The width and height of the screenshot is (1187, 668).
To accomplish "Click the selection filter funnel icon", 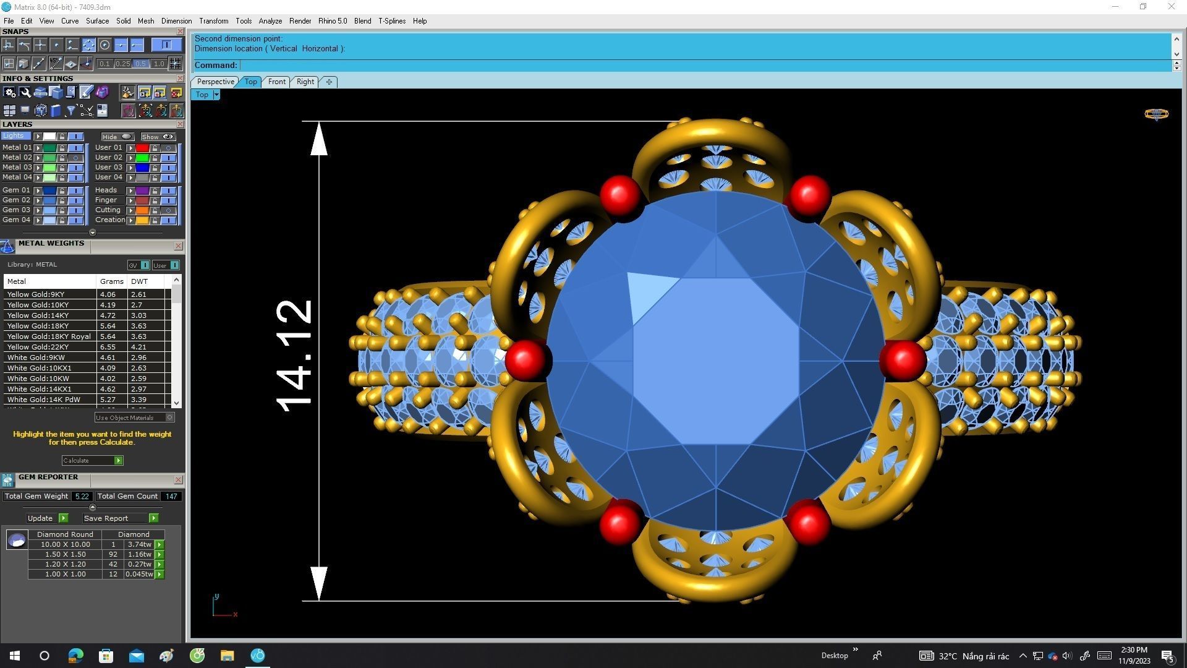I will tap(70, 111).
